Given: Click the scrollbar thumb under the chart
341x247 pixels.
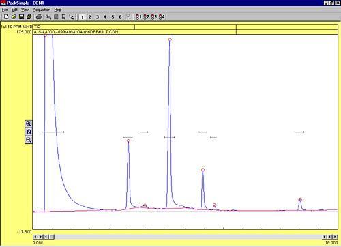Looking at the screenshot, I should (x=52, y=237).
